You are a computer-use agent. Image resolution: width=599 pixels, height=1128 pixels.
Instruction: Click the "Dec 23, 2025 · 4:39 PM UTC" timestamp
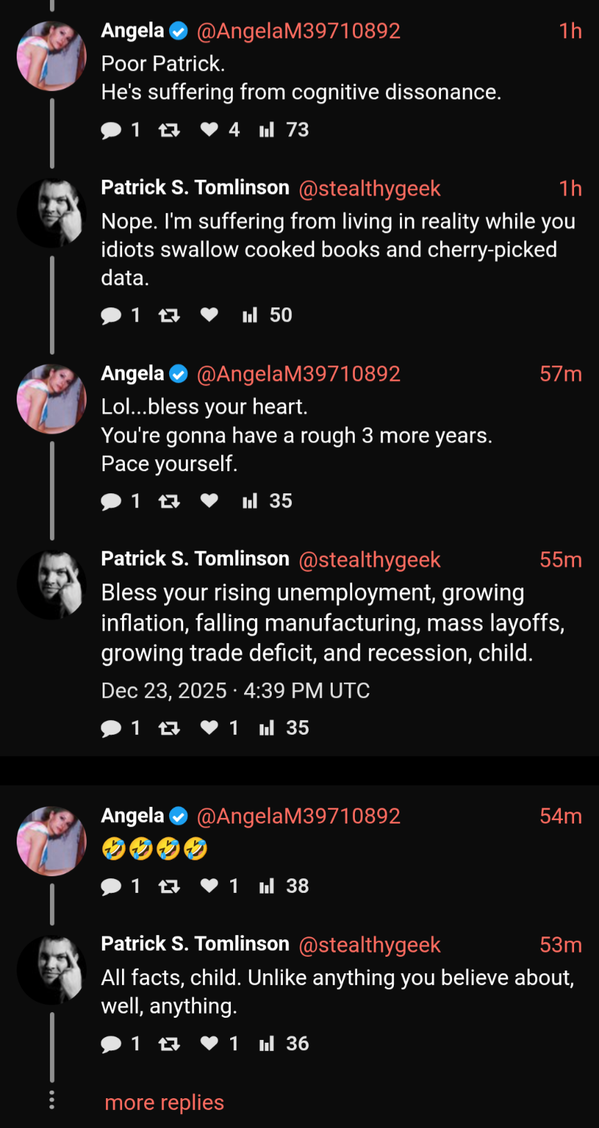(x=236, y=690)
